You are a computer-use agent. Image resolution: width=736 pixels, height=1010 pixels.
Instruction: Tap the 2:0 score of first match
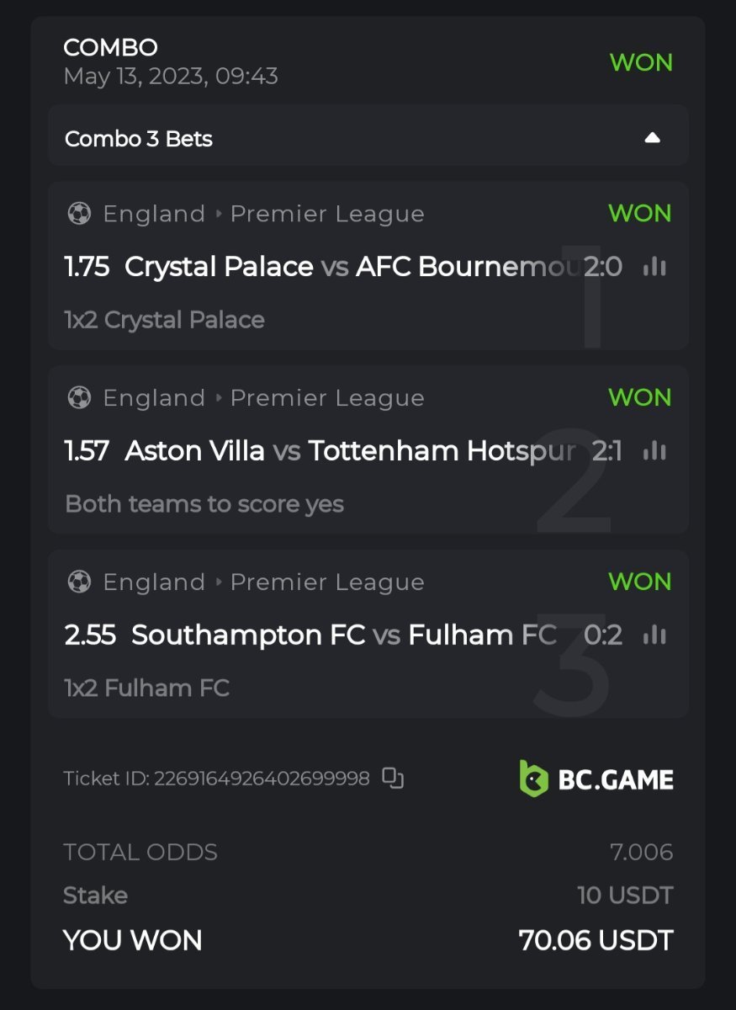point(603,267)
